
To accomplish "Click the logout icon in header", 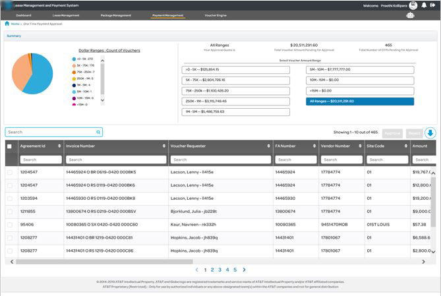I will click(432, 5).
